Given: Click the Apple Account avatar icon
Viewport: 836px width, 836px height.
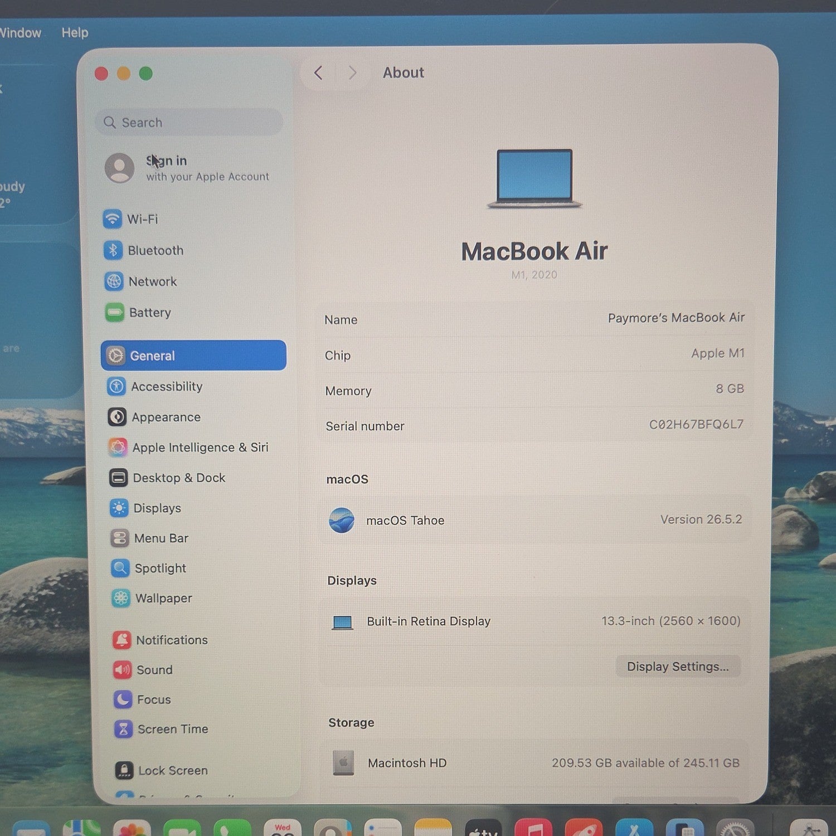Looking at the screenshot, I should pos(119,168).
